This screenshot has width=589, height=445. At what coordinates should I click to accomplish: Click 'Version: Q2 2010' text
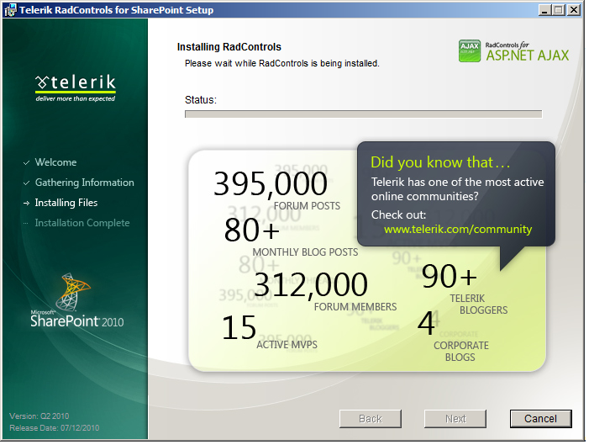click(39, 416)
